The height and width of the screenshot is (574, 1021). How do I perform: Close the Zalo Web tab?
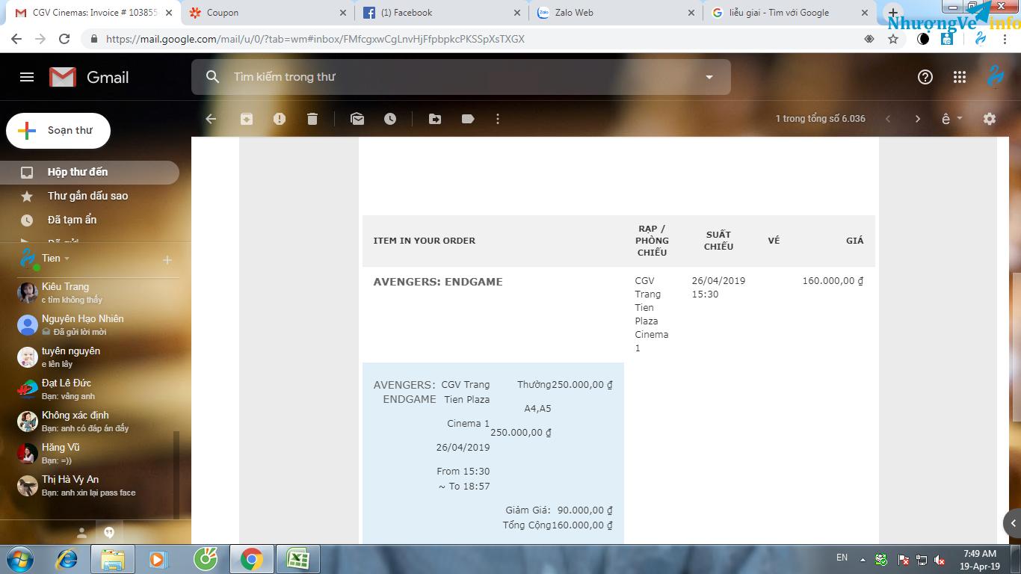(x=691, y=13)
